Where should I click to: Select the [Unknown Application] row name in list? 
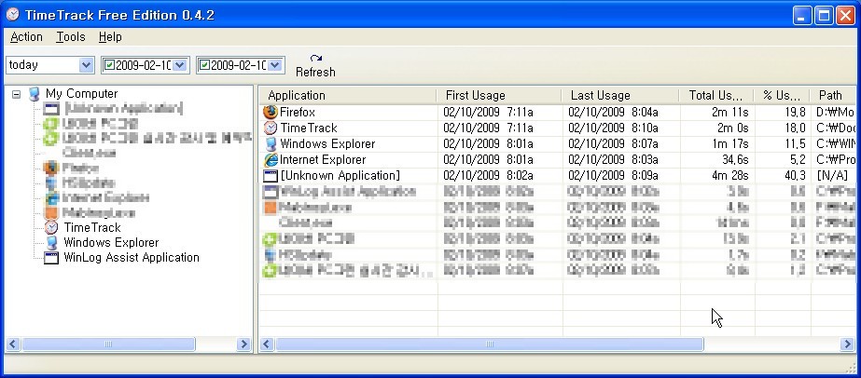coord(340,176)
